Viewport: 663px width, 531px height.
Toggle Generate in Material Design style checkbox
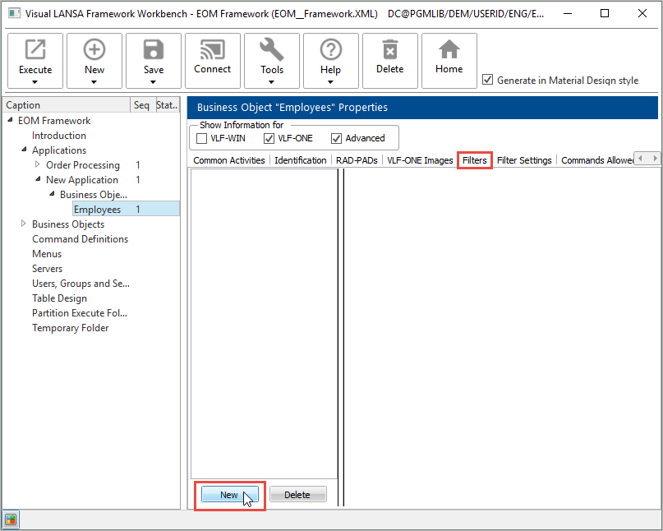(487, 80)
